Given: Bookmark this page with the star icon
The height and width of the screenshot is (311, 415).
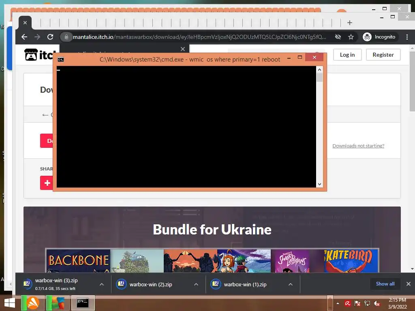Looking at the screenshot, I should [x=351, y=37].
